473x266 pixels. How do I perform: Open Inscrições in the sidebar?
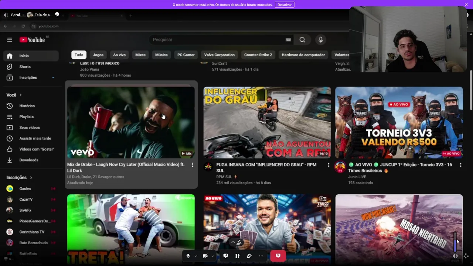pos(31,78)
